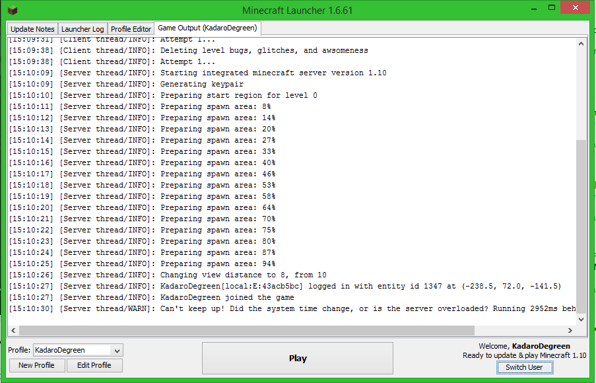
Task: Click the New Profile button
Action: pos(36,365)
